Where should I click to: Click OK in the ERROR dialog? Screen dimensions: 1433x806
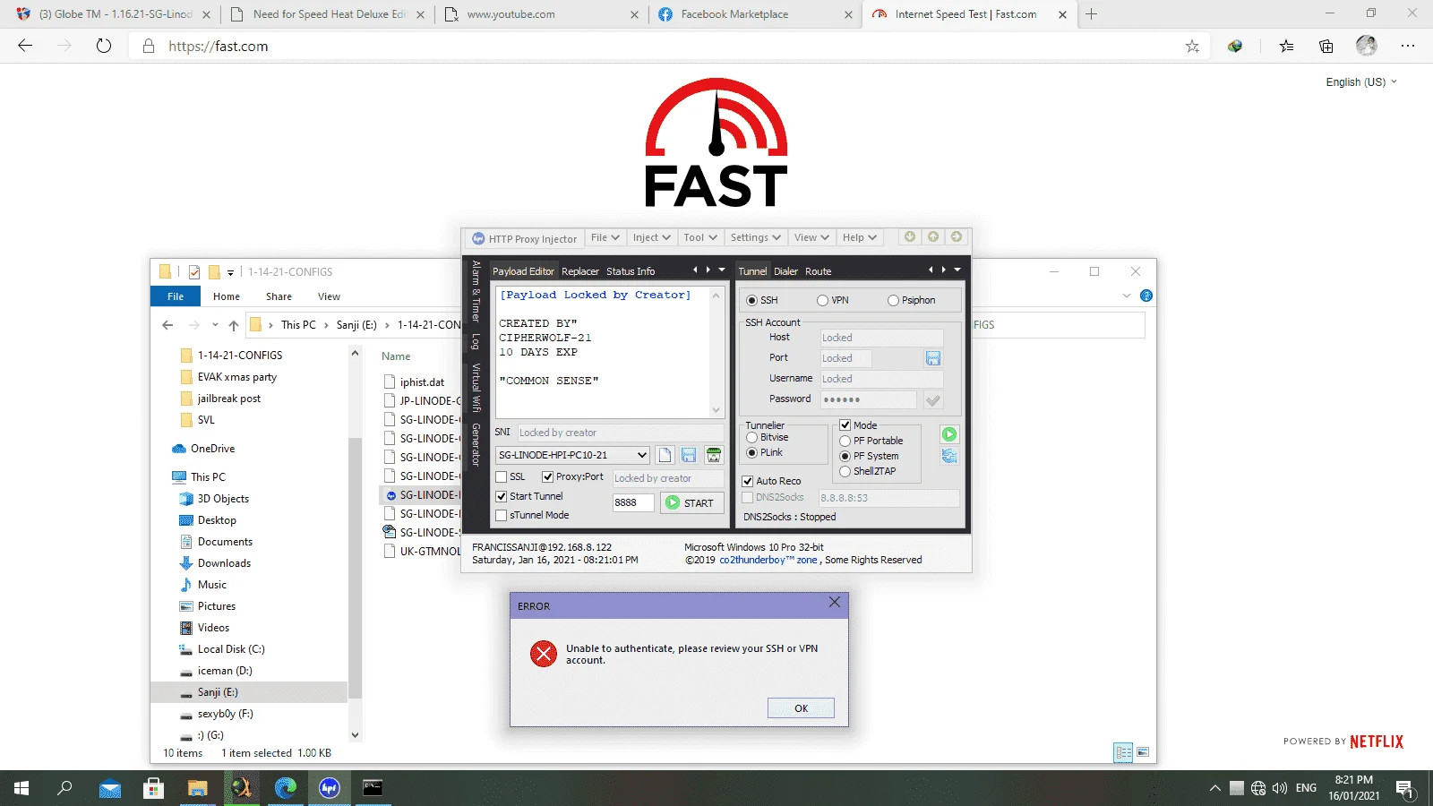pyautogui.click(x=801, y=708)
